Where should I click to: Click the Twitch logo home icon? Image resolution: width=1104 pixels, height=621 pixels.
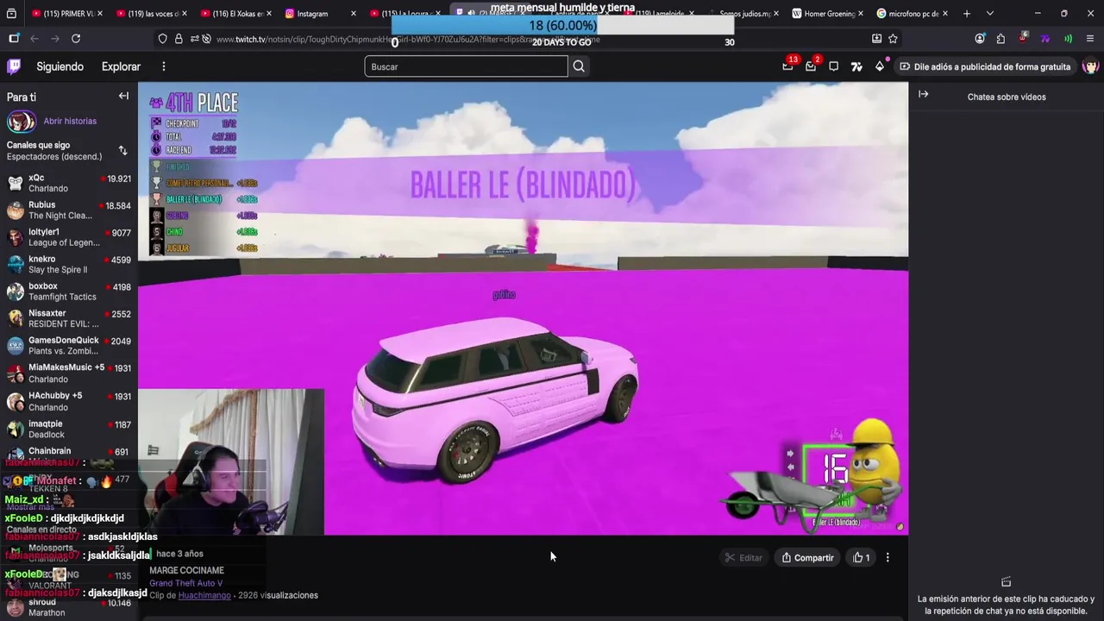14,66
